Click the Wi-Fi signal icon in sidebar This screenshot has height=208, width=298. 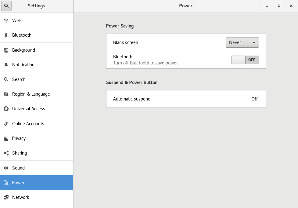(x=6, y=20)
